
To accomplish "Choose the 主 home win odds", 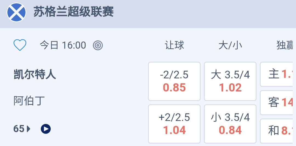I will pyautogui.click(x=278, y=74).
